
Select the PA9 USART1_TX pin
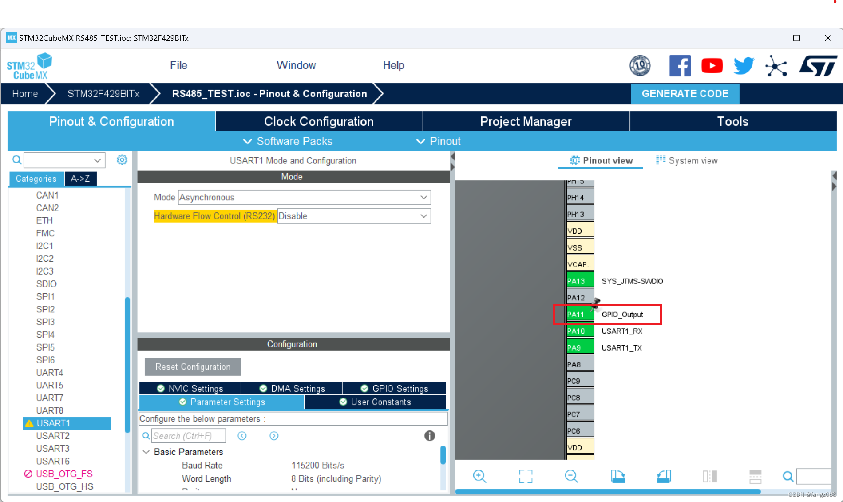tap(580, 347)
